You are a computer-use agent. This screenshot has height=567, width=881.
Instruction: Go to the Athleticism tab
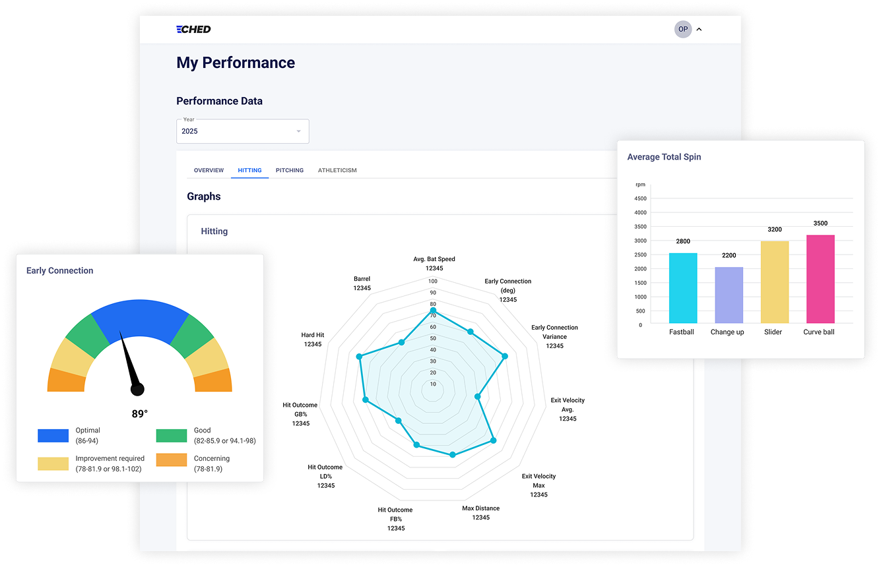click(337, 170)
